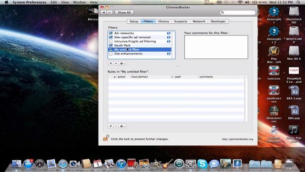The width and height of the screenshot is (305, 172).
Task: Click the filter comments text box
Action: click(216, 47)
